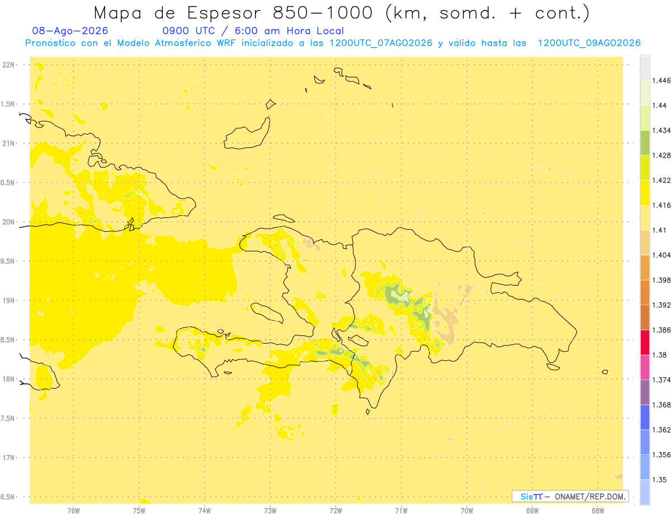Pick the blue 1.362–1.368 colorbar swatch
671x518 pixels.
click(645, 417)
